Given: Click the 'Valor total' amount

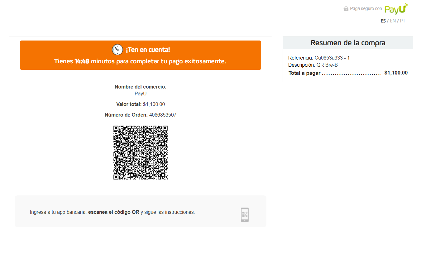Looking at the screenshot, I should (154, 104).
